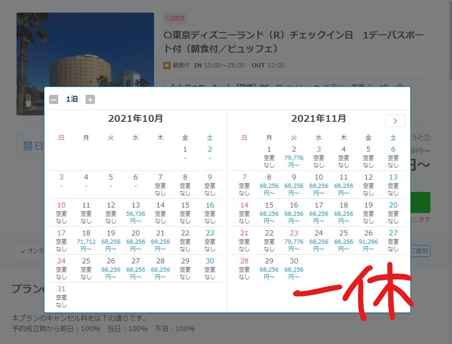Click the 1泊限定 tag above the plan title
The width and height of the screenshot is (452, 344).
pyautogui.click(x=175, y=18)
